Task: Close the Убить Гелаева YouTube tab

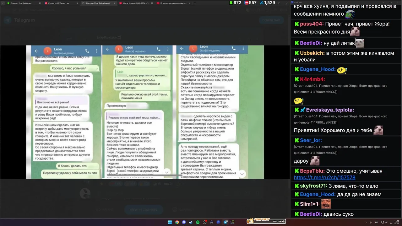Action: pyautogui.click(x=152, y=3)
